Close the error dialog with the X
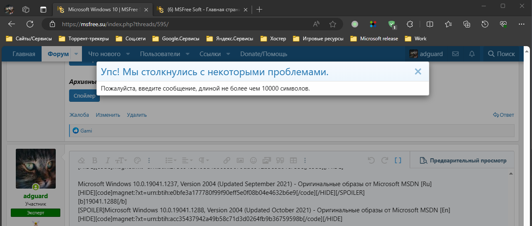Screen dimensions: 532x226 click(418, 71)
